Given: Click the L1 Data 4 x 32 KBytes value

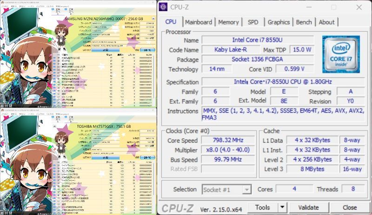Looking at the screenshot, I should coord(312,140).
